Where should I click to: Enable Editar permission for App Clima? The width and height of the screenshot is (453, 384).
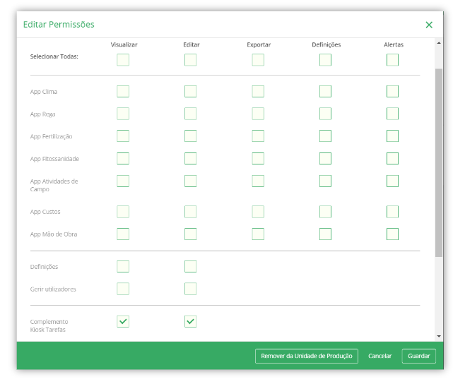pos(190,92)
